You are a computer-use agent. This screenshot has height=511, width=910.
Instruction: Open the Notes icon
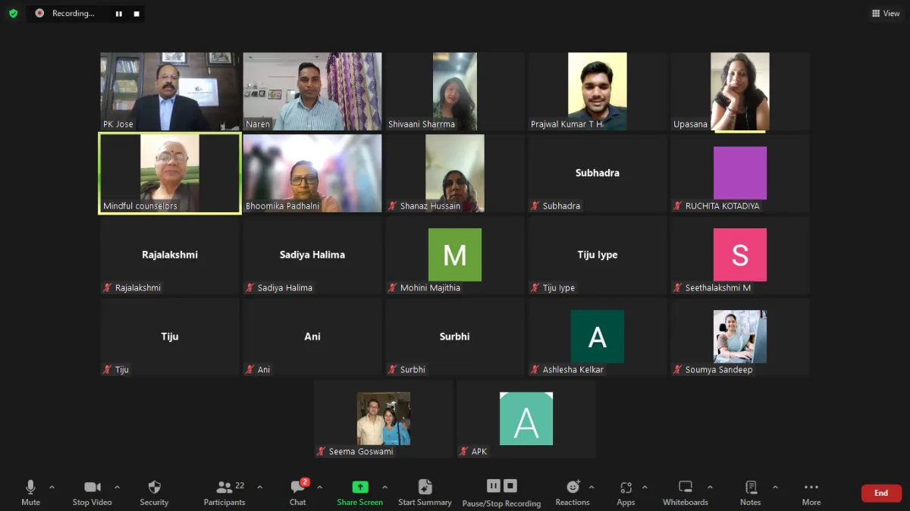[x=751, y=487]
